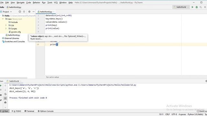The height and width of the screenshot is (116, 207).
Task: Open the Python Console tool window
Action: click(x=46, y=111)
